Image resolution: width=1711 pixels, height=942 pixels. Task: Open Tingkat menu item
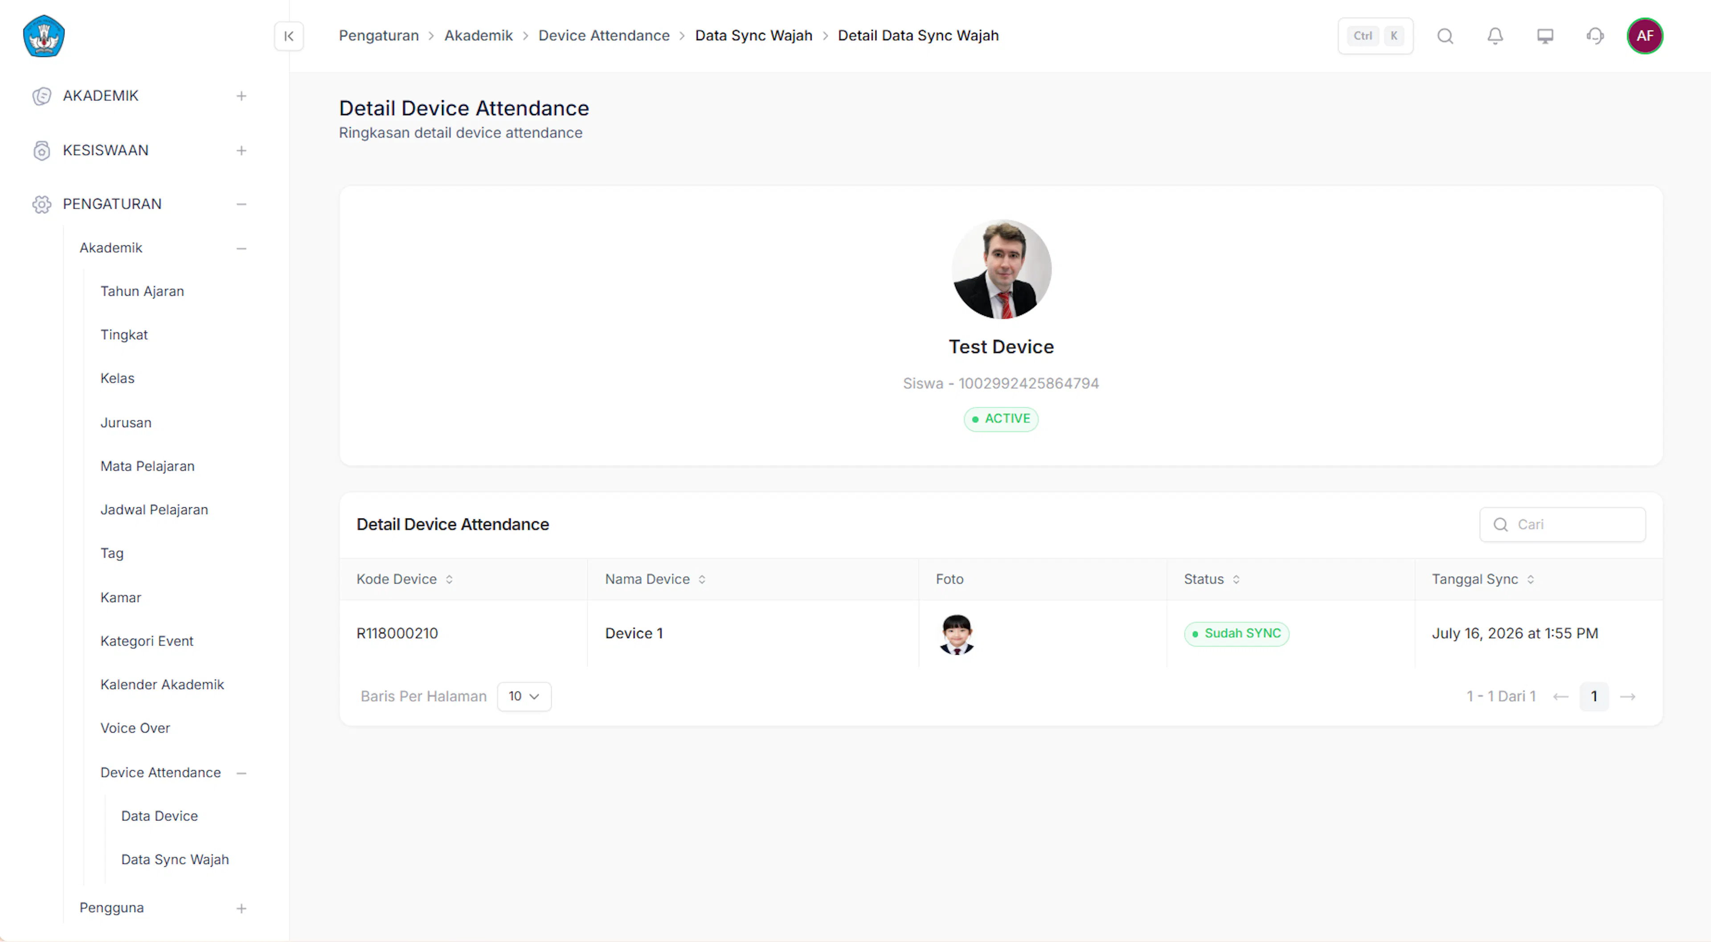pos(124,335)
